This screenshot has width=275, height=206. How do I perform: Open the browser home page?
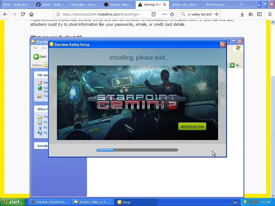coord(31,14)
